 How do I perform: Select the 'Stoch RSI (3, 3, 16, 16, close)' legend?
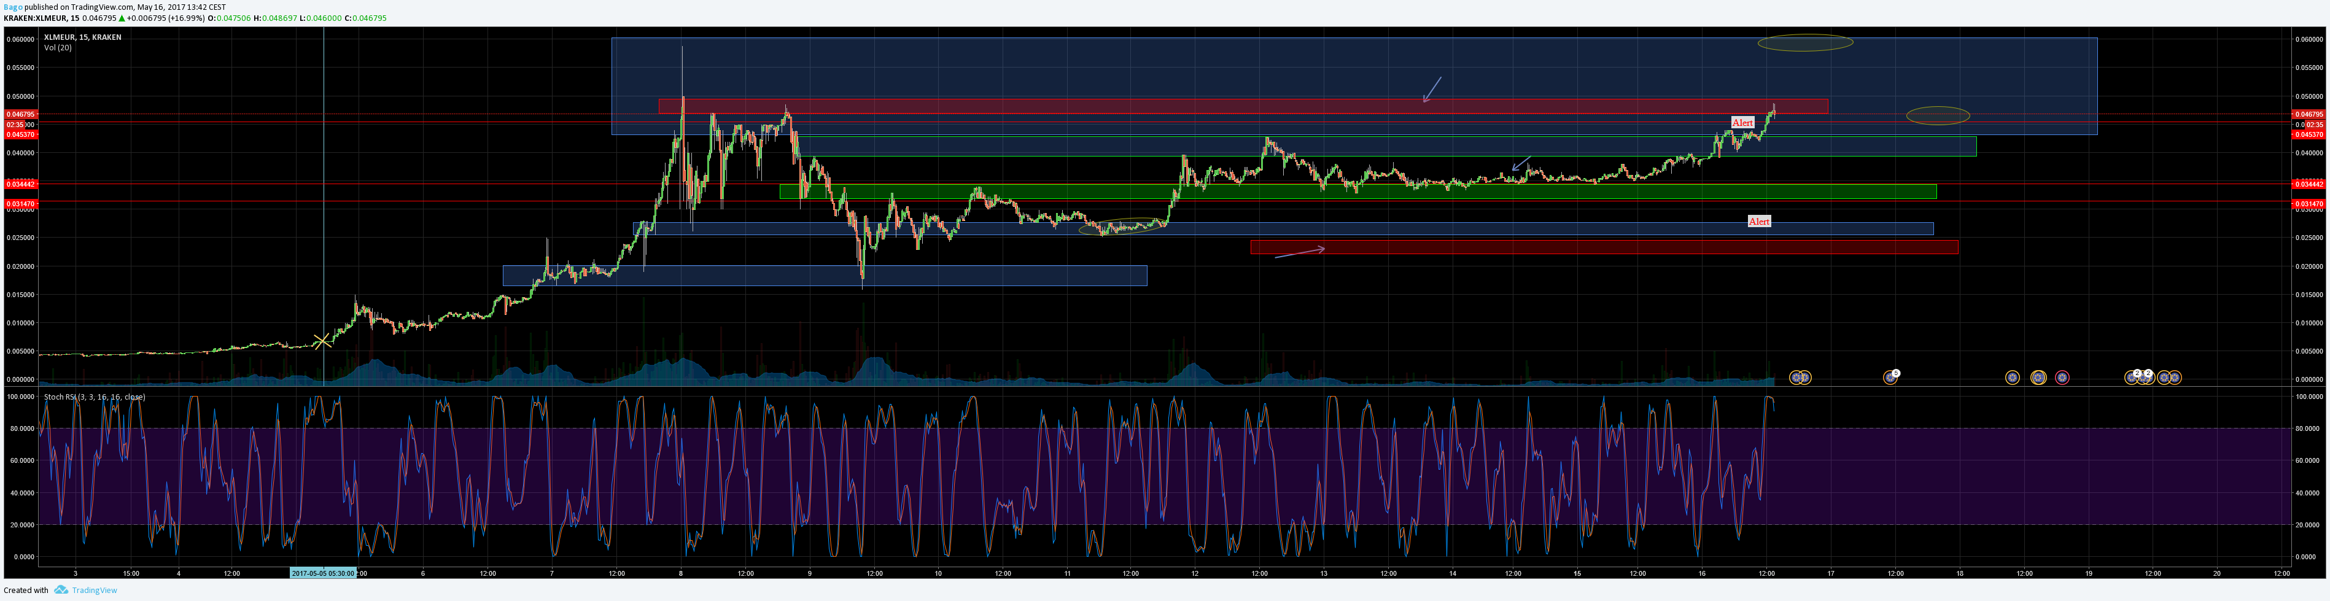click(94, 397)
